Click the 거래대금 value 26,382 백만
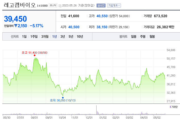180x123 pixels. tap(165, 27)
